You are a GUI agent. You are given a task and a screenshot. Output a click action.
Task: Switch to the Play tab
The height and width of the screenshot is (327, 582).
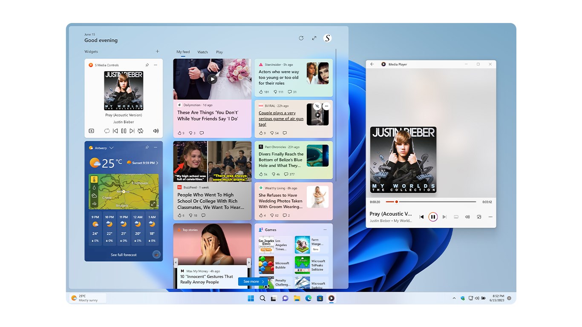tap(219, 52)
